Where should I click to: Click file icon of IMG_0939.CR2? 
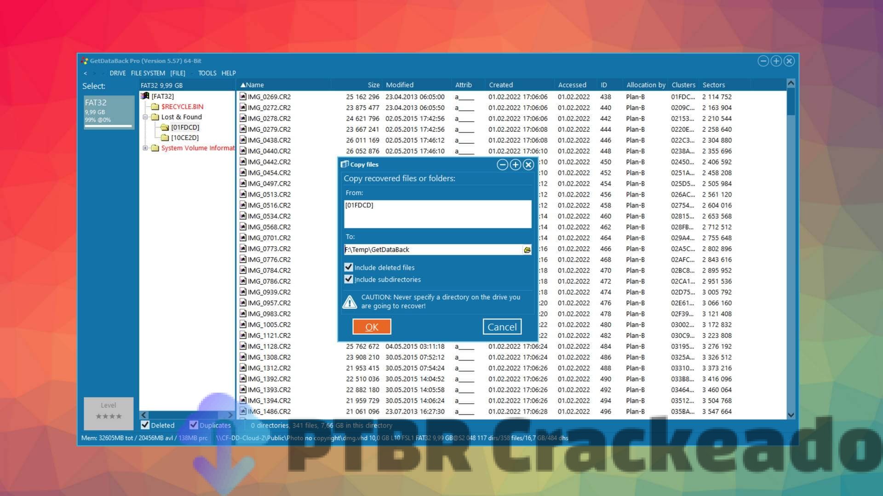click(243, 292)
